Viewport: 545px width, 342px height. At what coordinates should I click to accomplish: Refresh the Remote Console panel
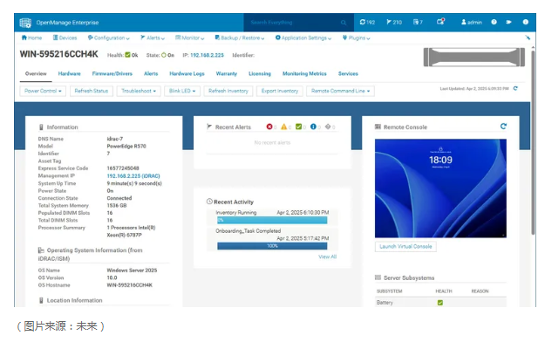coord(503,127)
